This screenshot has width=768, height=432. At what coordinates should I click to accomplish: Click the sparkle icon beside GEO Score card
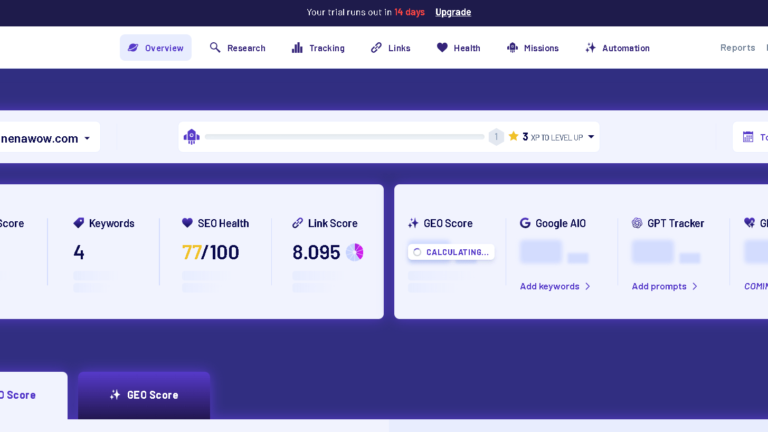coord(413,223)
